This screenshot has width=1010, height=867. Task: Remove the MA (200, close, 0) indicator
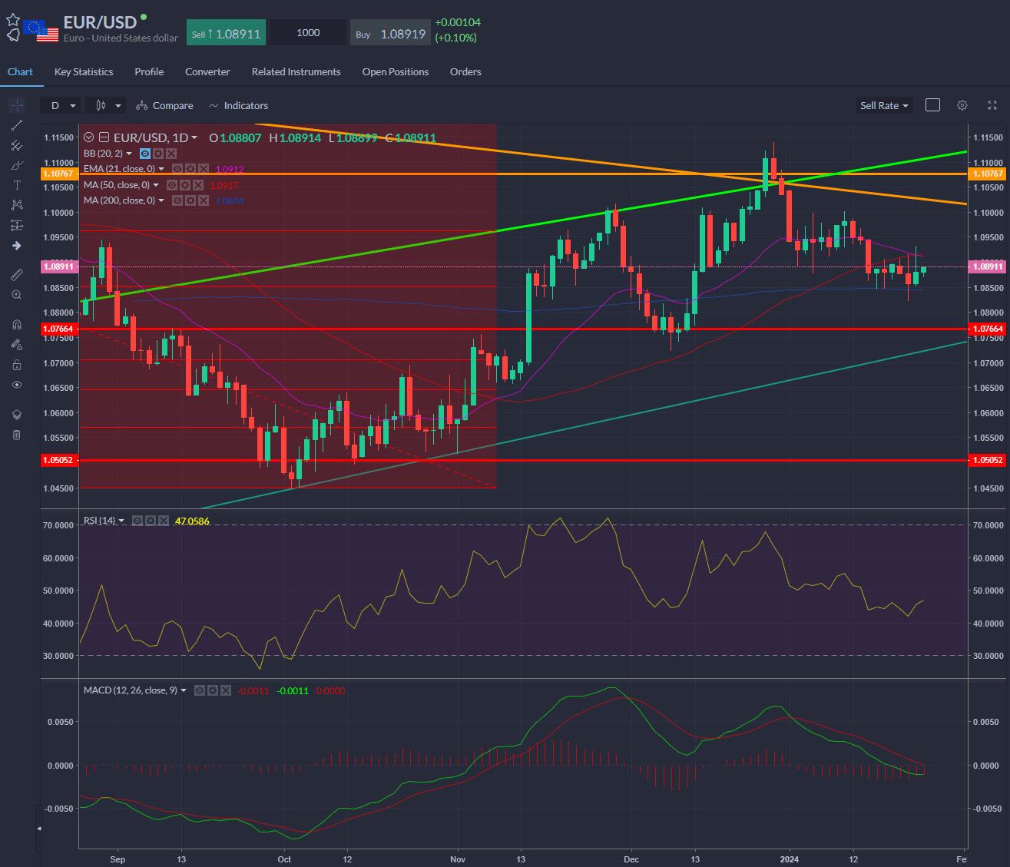pyautogui.click(x=204, y=200)
